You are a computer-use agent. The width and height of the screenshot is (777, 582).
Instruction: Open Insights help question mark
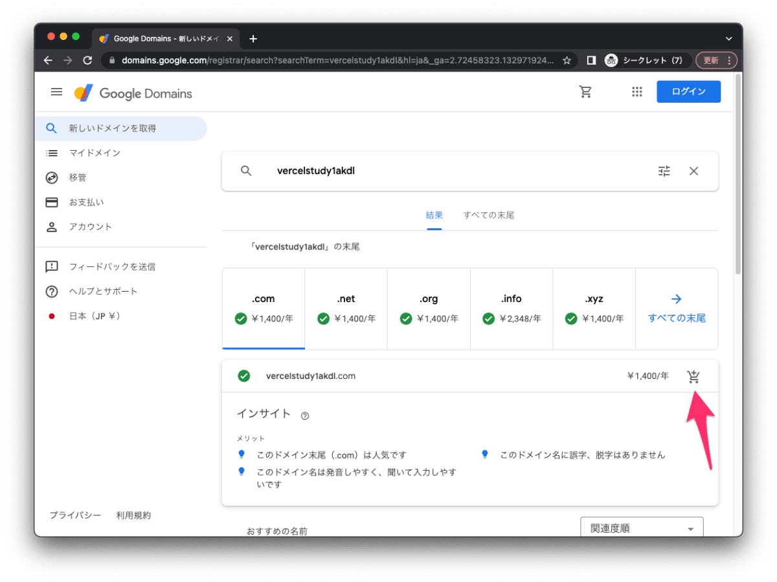[x=305, y=416]
